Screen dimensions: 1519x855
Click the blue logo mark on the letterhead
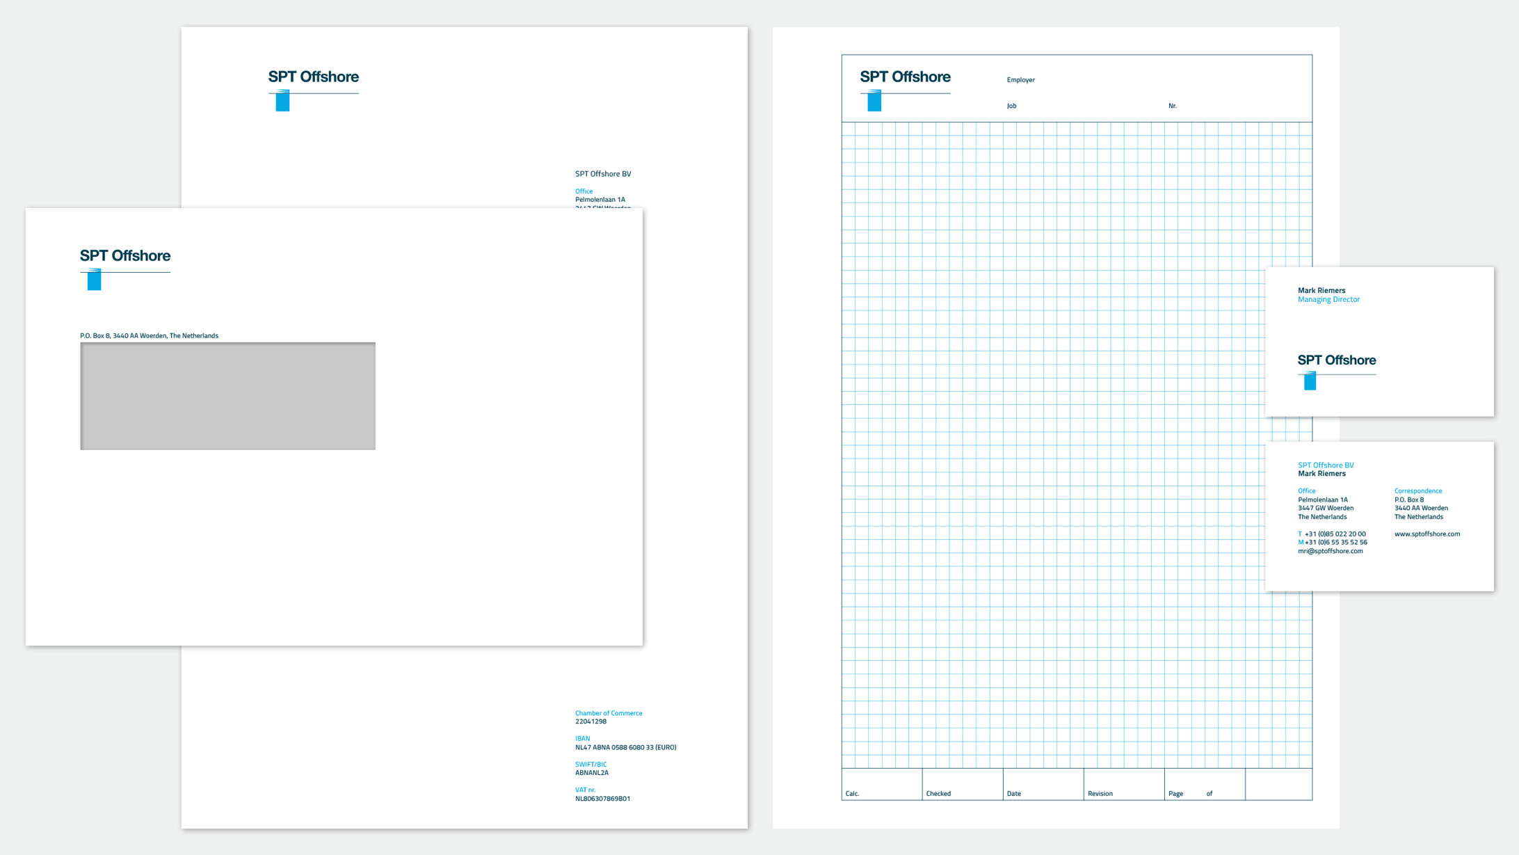pos(282,102)
